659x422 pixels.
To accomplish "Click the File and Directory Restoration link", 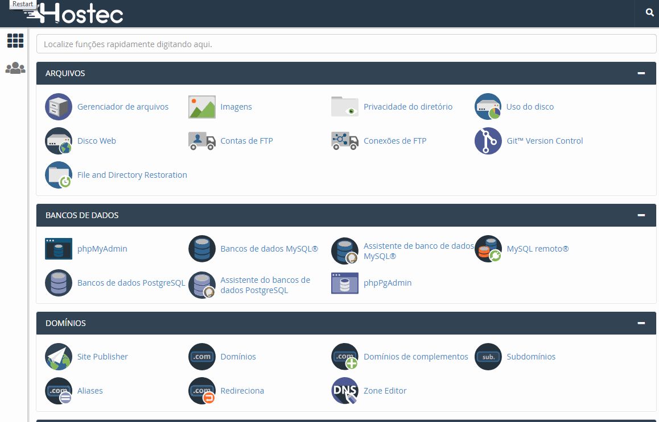I will (x=132, y=175).
